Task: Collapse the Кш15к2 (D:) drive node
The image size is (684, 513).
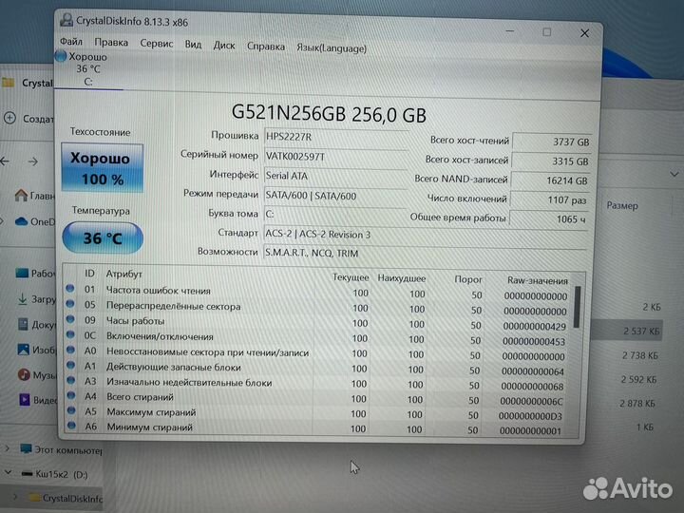Action: [8, 472]
